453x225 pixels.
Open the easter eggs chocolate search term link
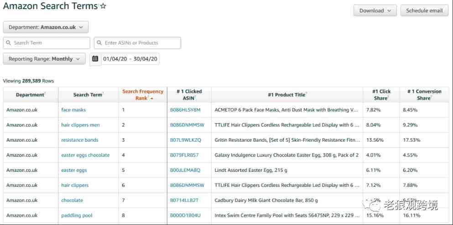click(85, 155)
